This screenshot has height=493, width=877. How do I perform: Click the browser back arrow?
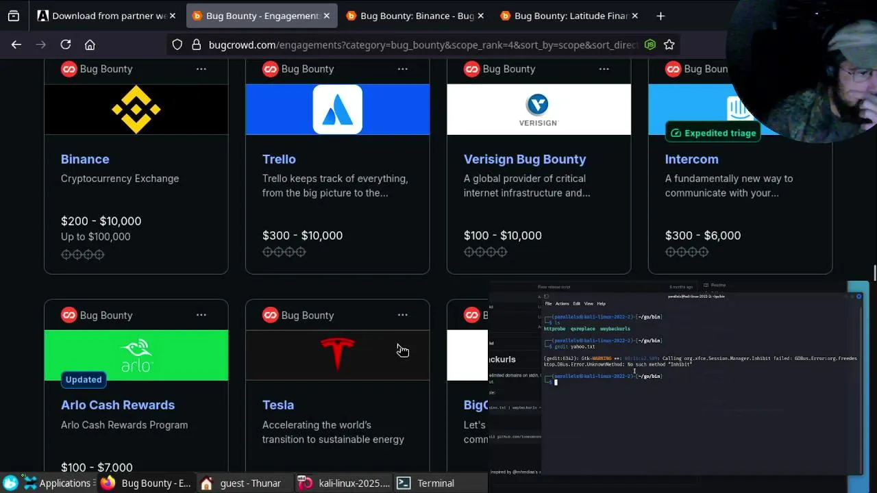click(x=16, y=45)
